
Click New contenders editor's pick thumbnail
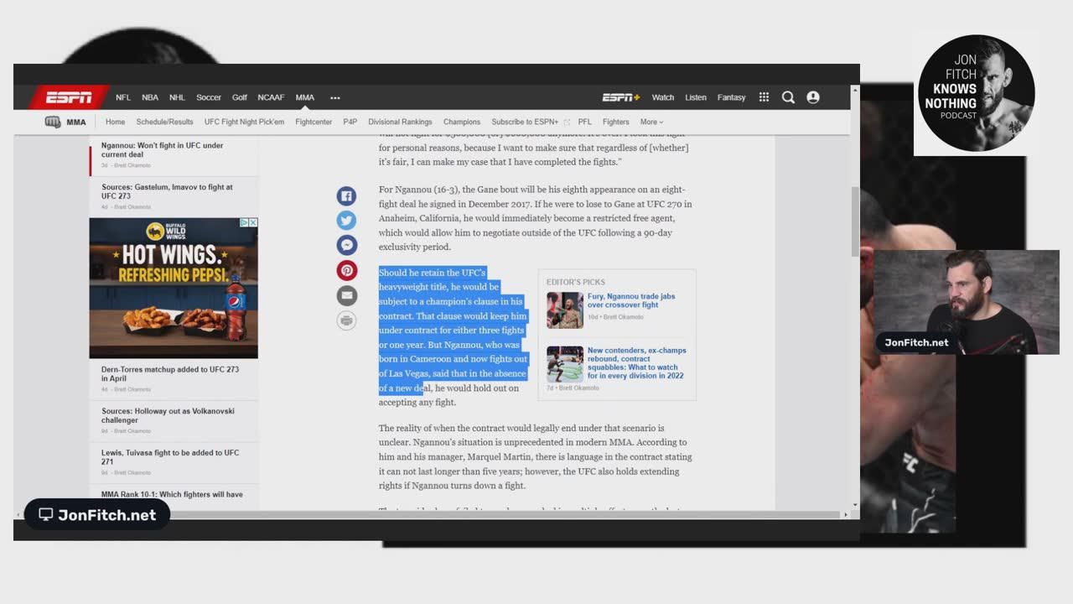(x=565, y=364)
